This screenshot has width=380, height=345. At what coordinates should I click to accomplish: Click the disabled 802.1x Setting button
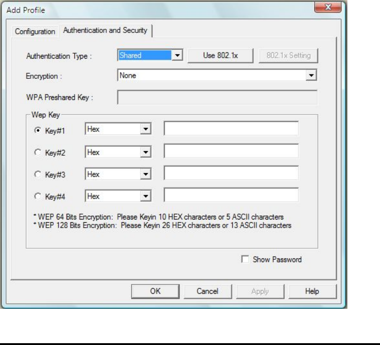tap(288, 55)
